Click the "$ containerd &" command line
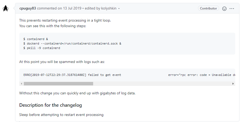Viewport: 240px width, 122px height. (x=36, y=39)
